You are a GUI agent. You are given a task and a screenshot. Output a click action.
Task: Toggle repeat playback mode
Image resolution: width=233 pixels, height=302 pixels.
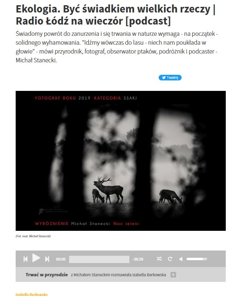[x=170, y=259]
